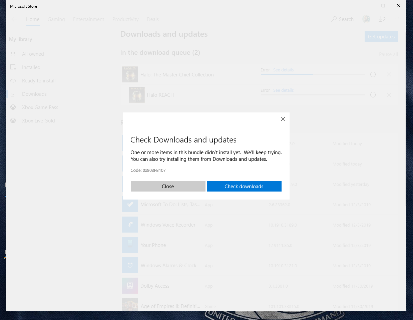Image resolution: width=413 pixels, height=320 pixels.
Task: Click the error code 0x803FB107 text
Action: 148,170
